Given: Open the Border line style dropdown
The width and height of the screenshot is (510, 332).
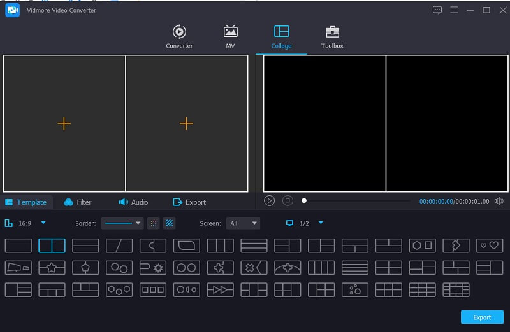Looking at the screenshot, I should coord(122,223).
